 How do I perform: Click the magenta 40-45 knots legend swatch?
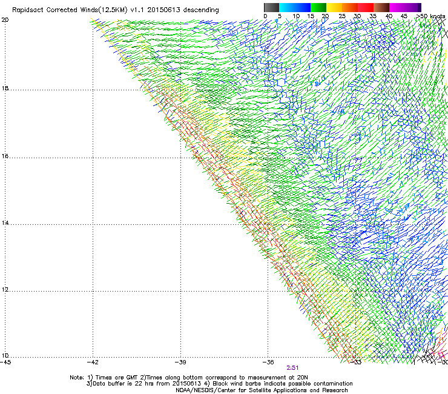[397, 7]
